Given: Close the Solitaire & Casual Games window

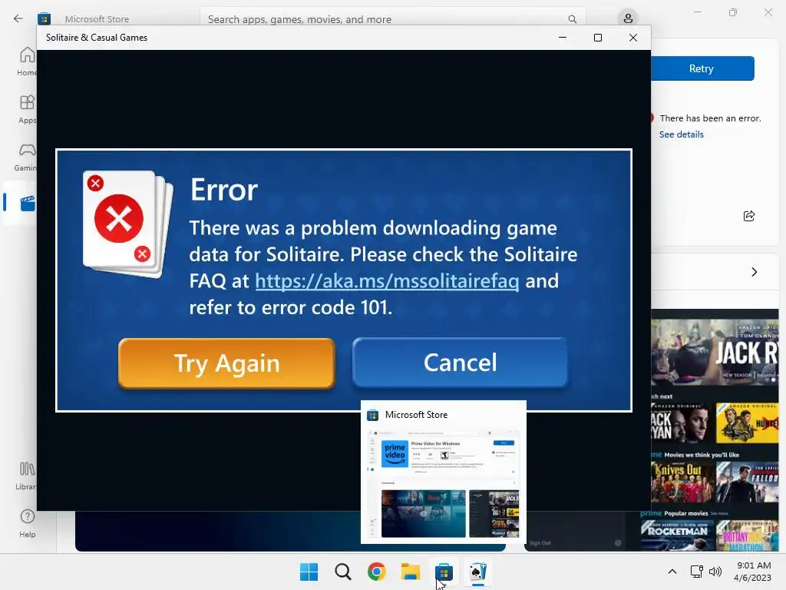Looking at the screenshot, I should [x=633, y=38].
